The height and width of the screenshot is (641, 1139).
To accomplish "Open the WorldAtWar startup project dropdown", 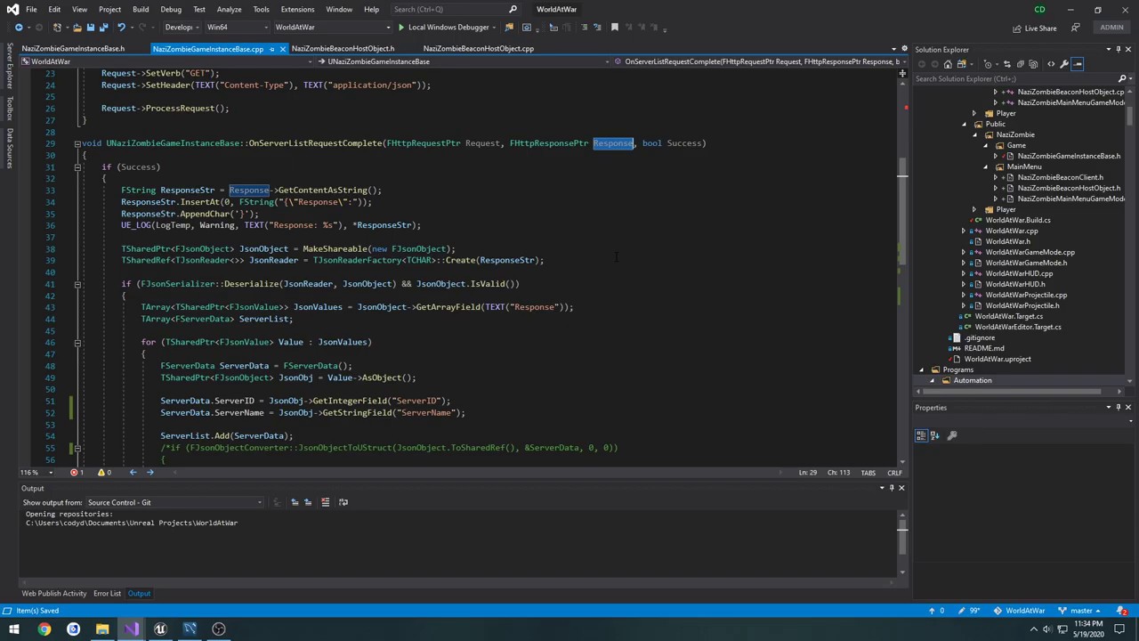I will point(333,28).
